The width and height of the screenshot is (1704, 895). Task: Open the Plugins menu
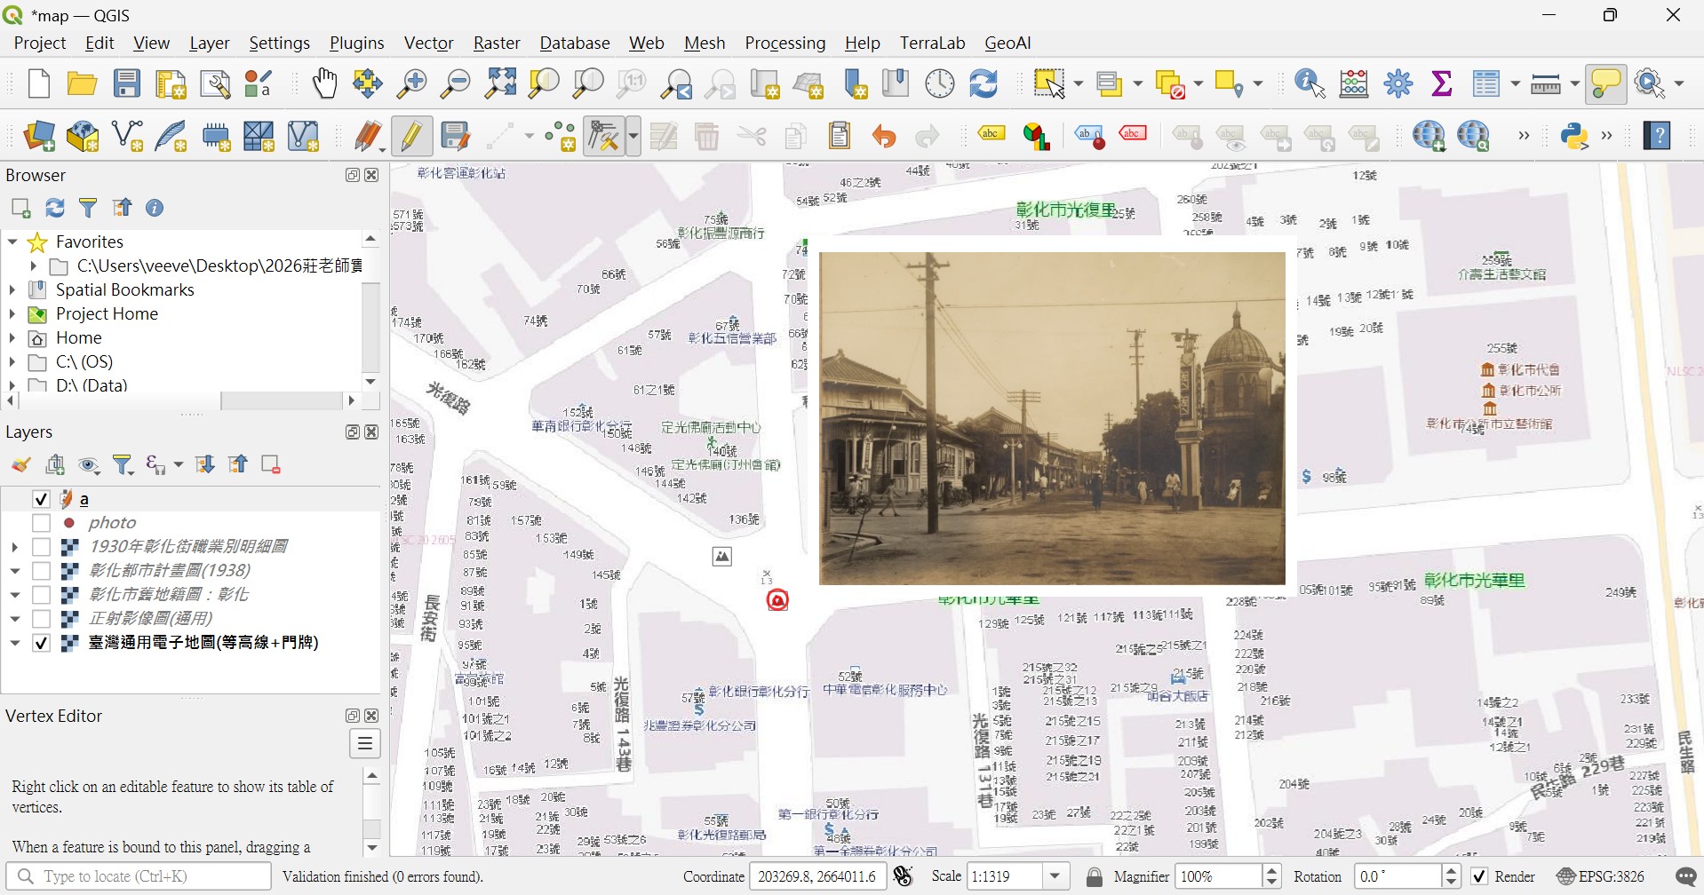356,43
